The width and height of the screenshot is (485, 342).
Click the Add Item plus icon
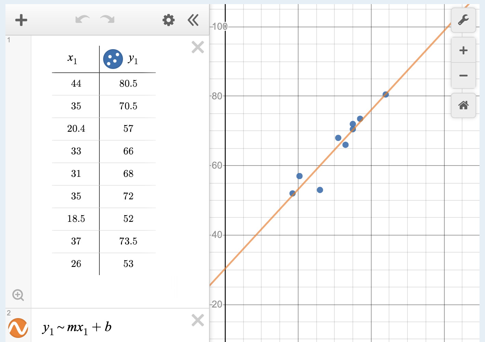coord(21,20)
